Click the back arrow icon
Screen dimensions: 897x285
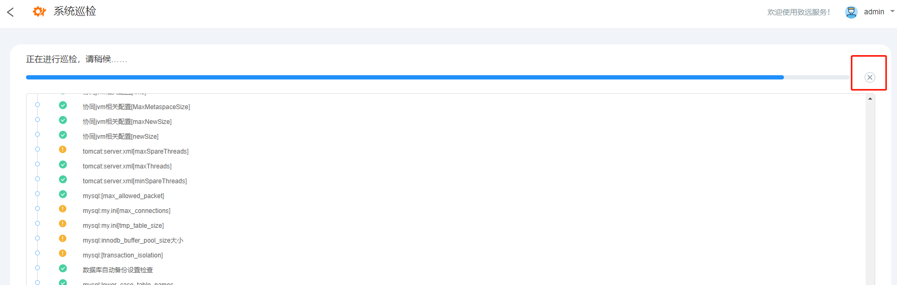click(10, 12)
